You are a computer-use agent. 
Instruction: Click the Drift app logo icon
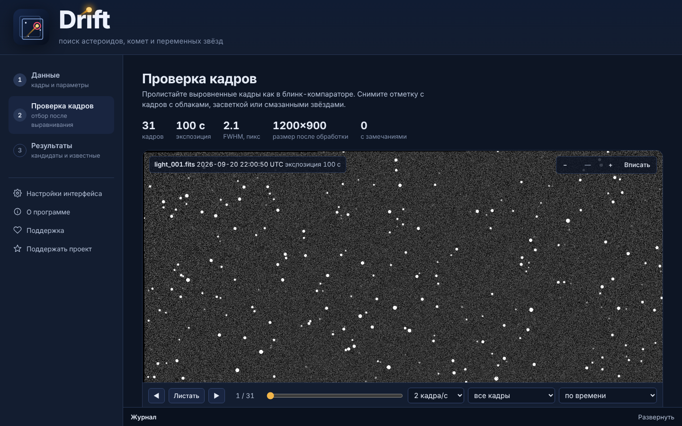[31, 27]
